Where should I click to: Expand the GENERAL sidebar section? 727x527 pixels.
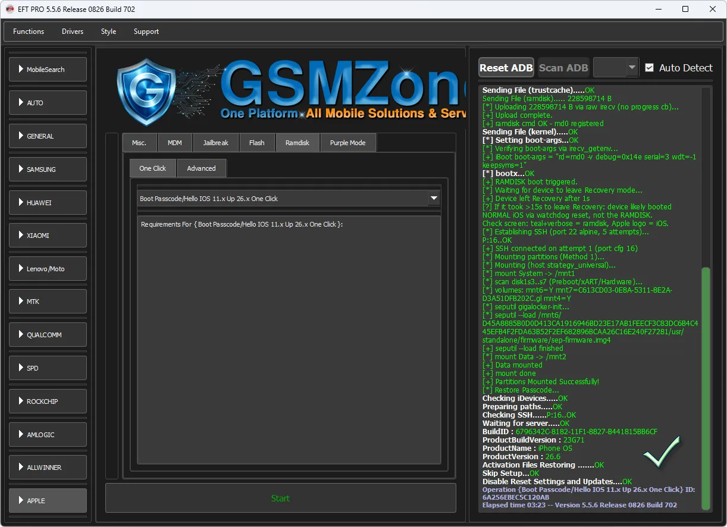(x=48, y=136)
